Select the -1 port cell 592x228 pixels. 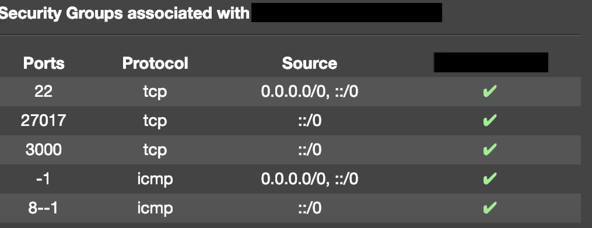[x=43, y=179]
